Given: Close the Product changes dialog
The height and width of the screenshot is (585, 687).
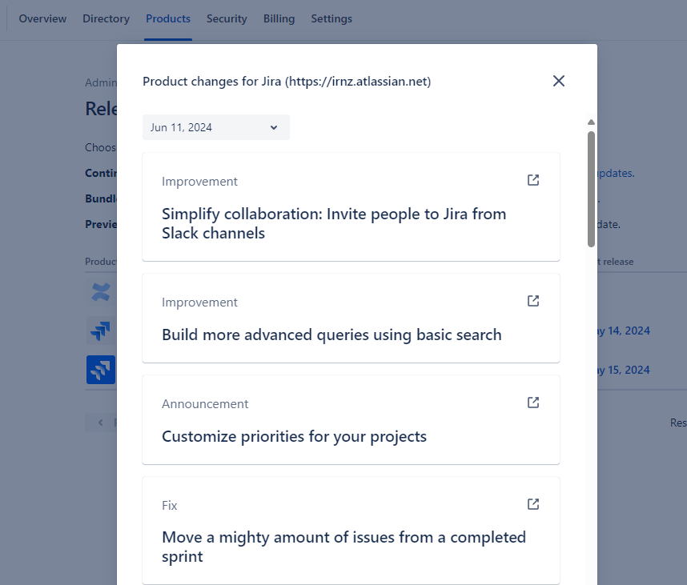Looking at the screenshot, I should (559, 81).
